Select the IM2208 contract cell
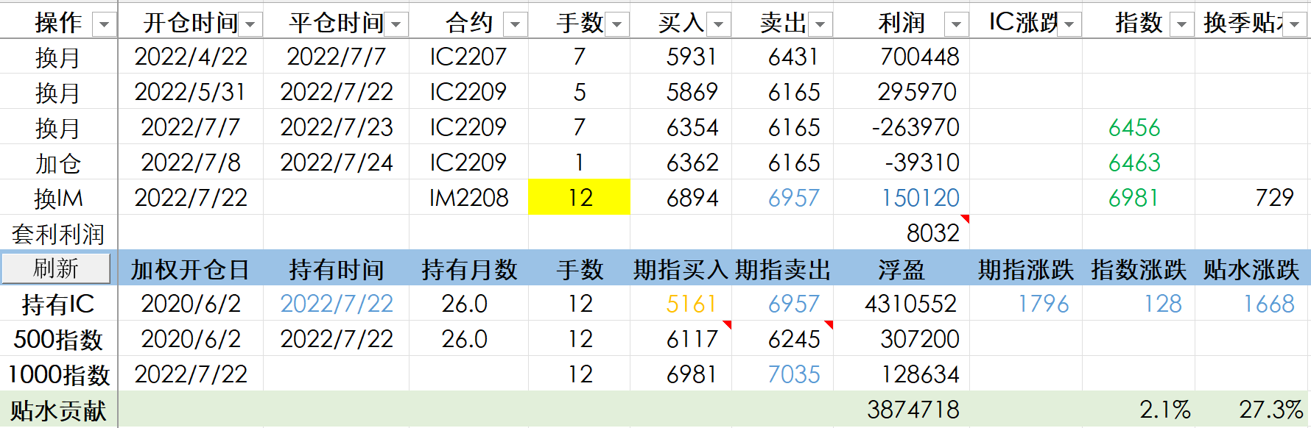The width and height of the screenshot is (1311, 428). pyautogui.click(x=468, y=198)
